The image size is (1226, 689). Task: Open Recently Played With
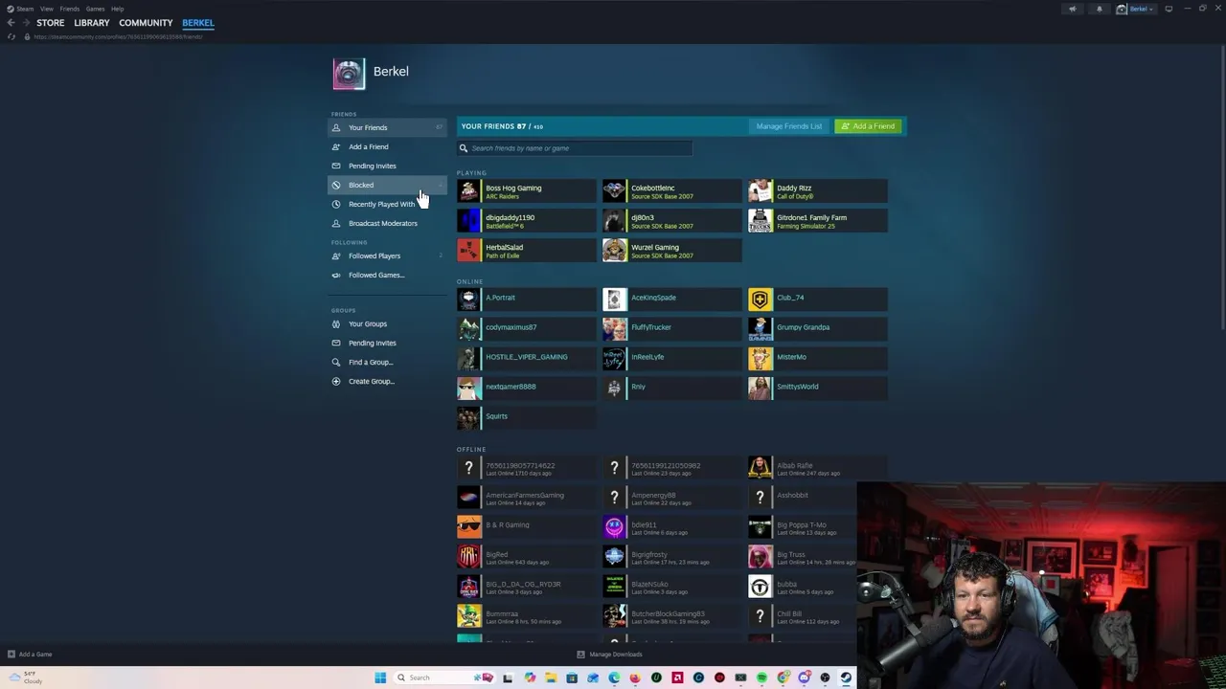tap(387, 204)
